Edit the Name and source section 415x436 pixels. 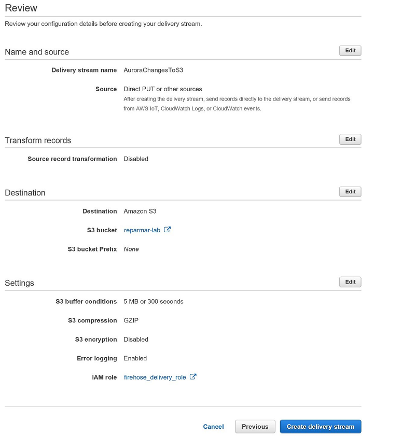(350, 51)
